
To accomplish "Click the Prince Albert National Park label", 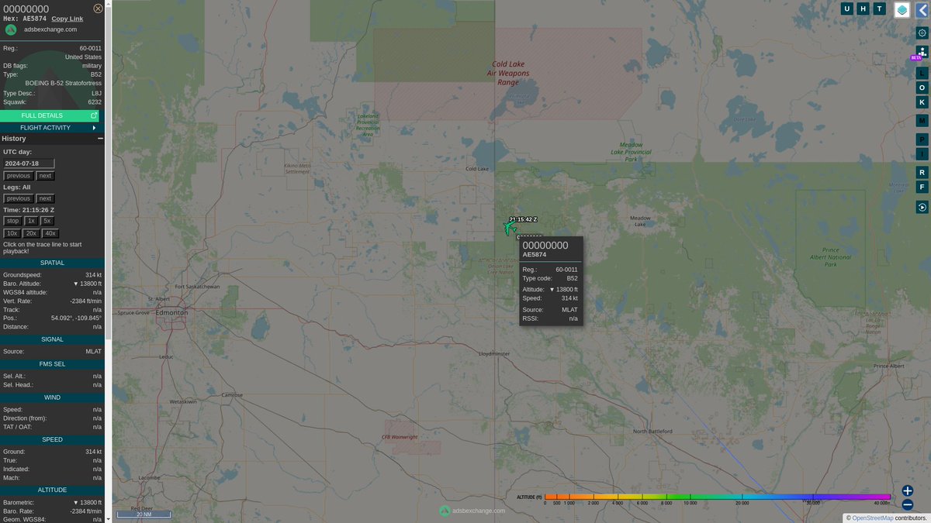I will pyautogui.click(x=831, y=256).
